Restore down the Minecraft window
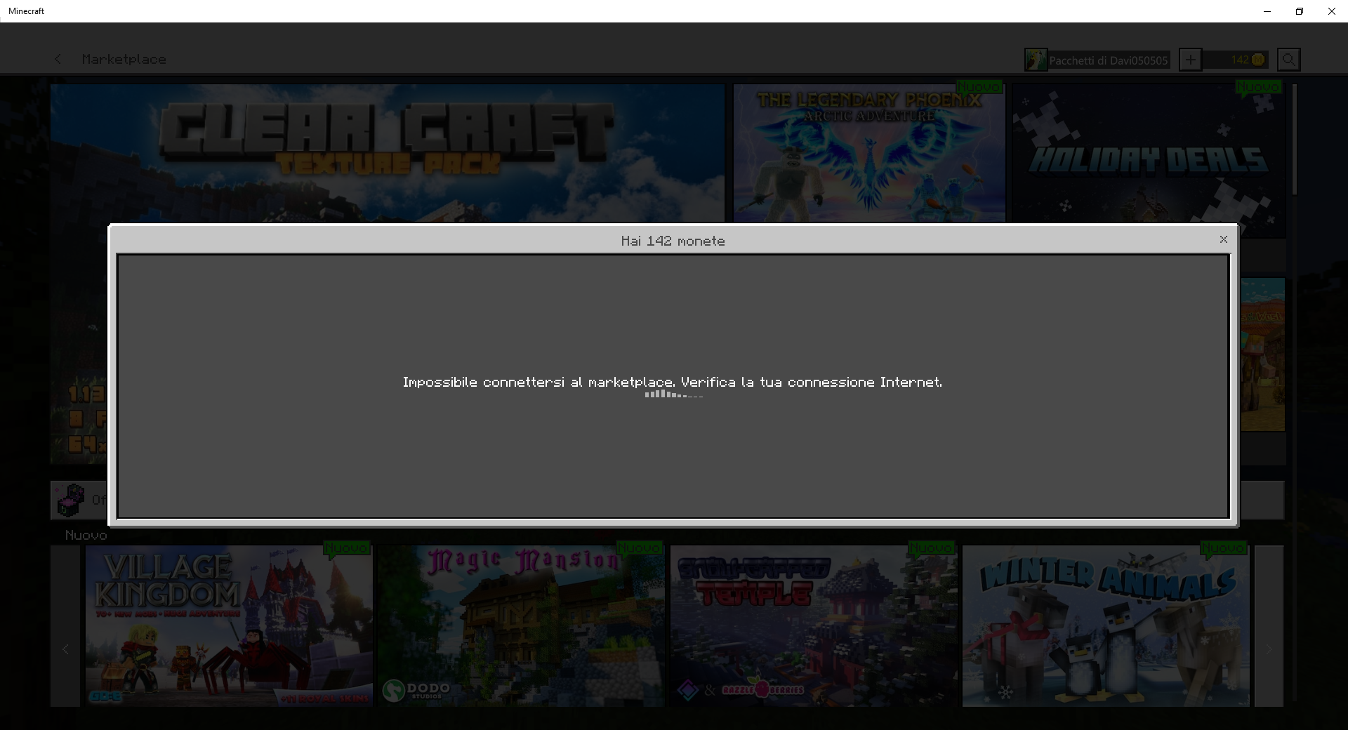 pyautogui.click(x=1300, y=11)
